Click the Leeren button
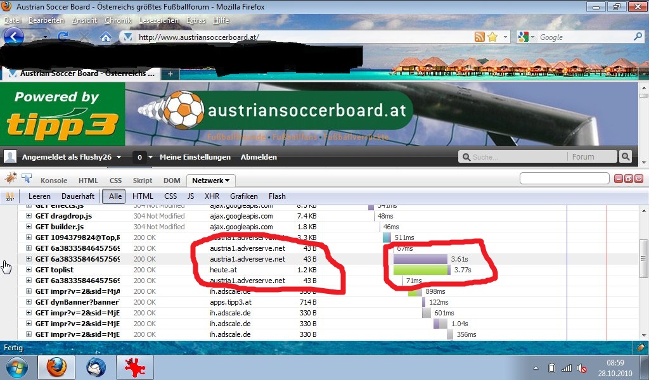This screenshot has width=649, height=380. 39,196
